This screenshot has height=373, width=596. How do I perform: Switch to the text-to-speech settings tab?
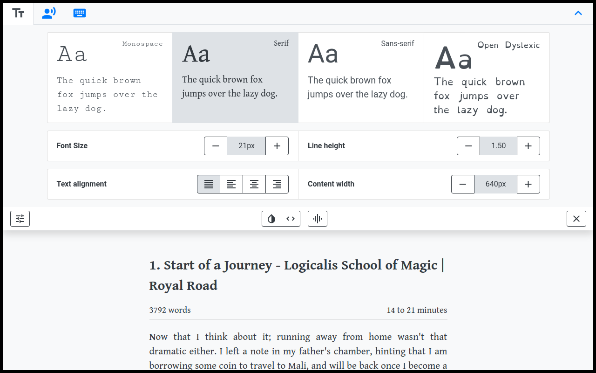tap(48, 13)
